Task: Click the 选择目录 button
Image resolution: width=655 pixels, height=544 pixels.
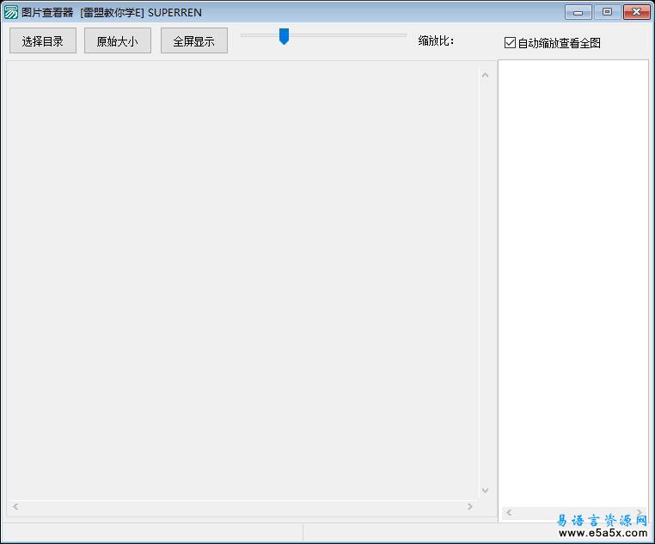Action: coord(43,40)
